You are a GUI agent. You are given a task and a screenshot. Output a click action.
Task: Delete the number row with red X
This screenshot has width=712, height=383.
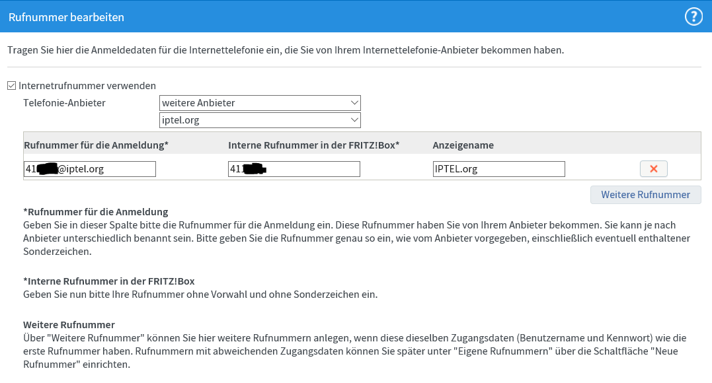pos(653,169)
